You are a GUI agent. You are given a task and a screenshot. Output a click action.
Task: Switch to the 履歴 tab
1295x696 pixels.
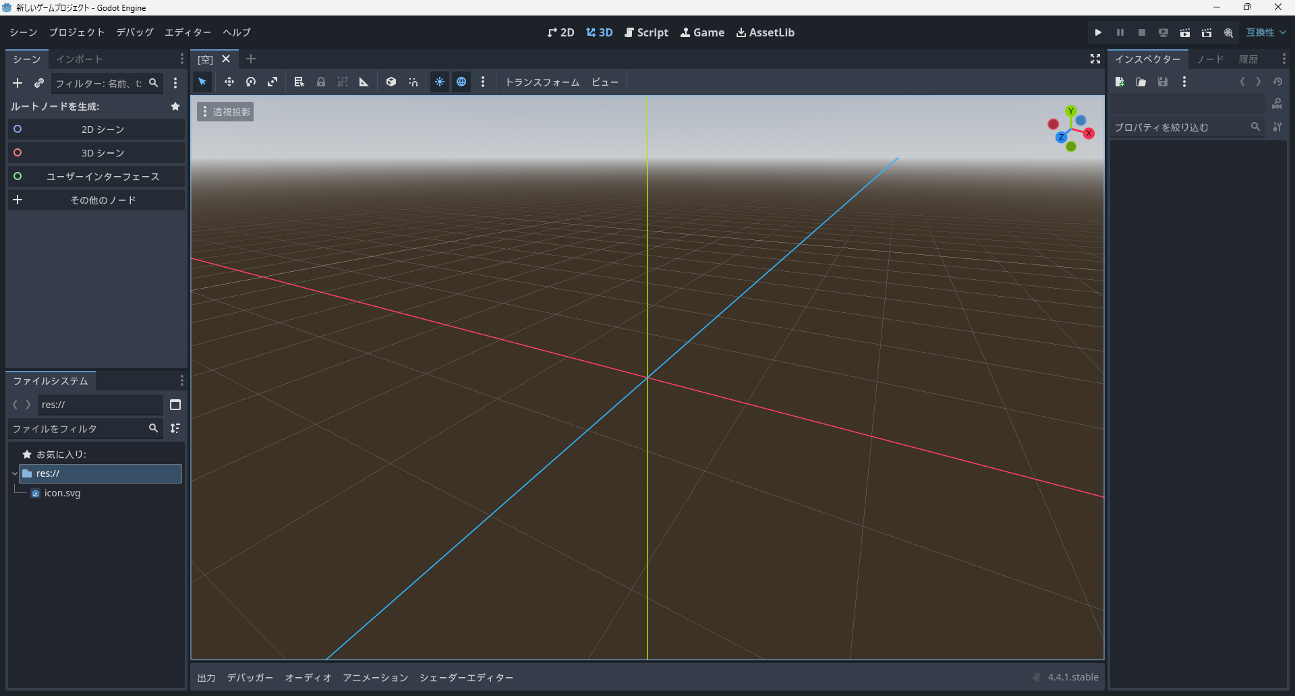[1248, 59]
